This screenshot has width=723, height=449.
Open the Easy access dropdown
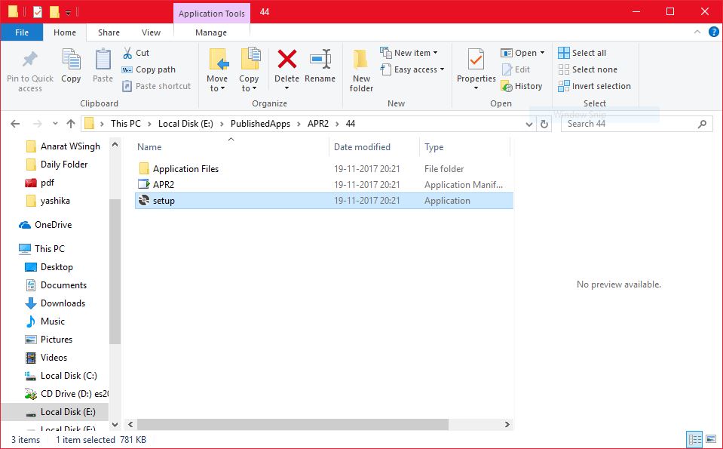point(412,69)
